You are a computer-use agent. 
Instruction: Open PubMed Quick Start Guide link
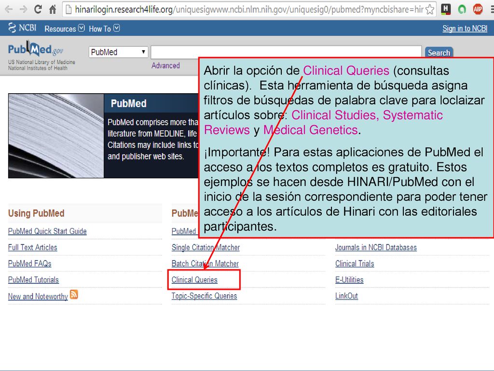click(47, 231)
